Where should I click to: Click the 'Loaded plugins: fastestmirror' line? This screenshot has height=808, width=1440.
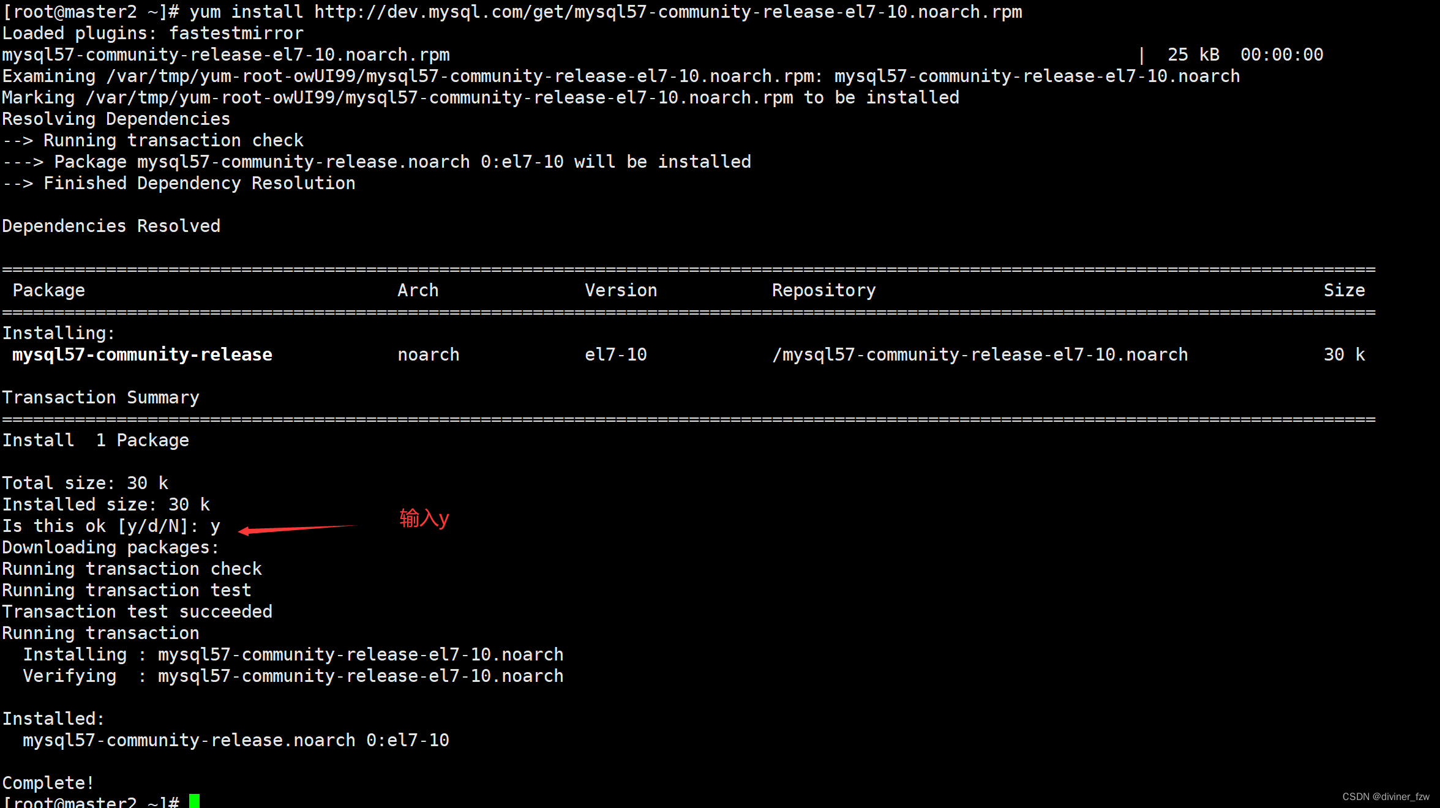152,33
